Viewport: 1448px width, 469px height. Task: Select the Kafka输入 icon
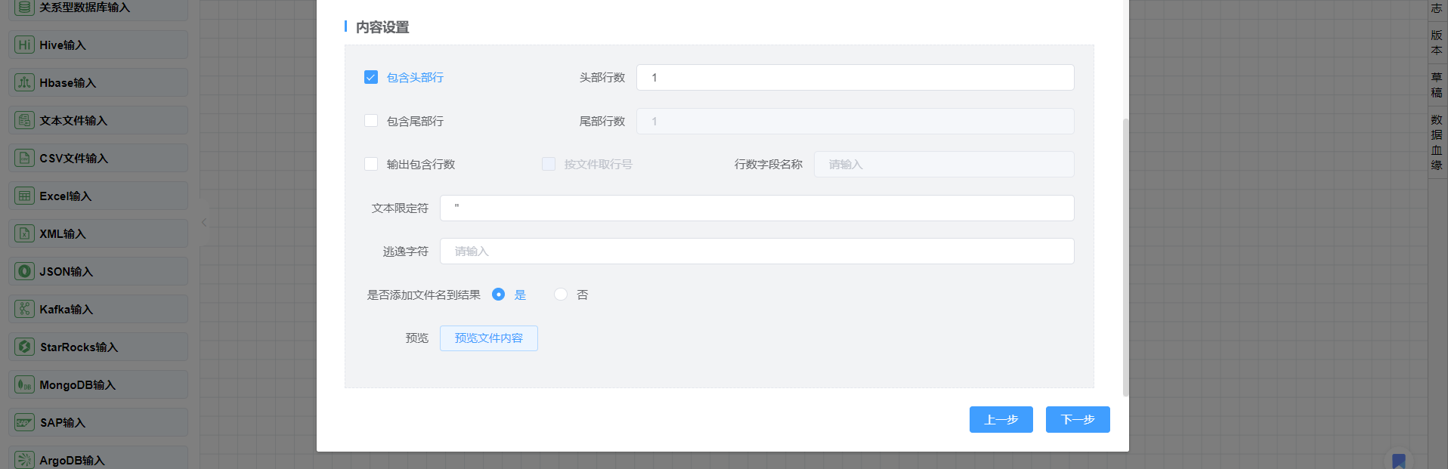point(24,309)
